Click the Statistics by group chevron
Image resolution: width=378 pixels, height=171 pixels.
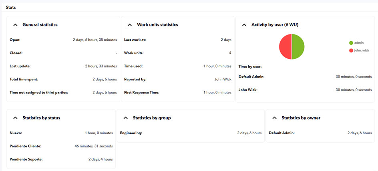[x=125, y=118]
